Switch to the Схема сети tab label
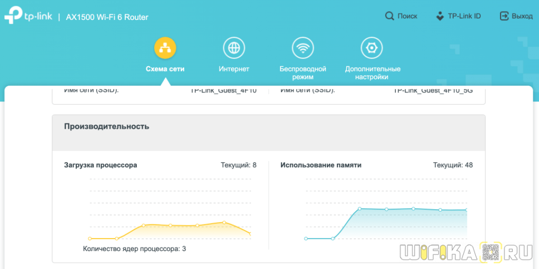The width and height of the screenshot is (539, 269). tap(165, 69)
